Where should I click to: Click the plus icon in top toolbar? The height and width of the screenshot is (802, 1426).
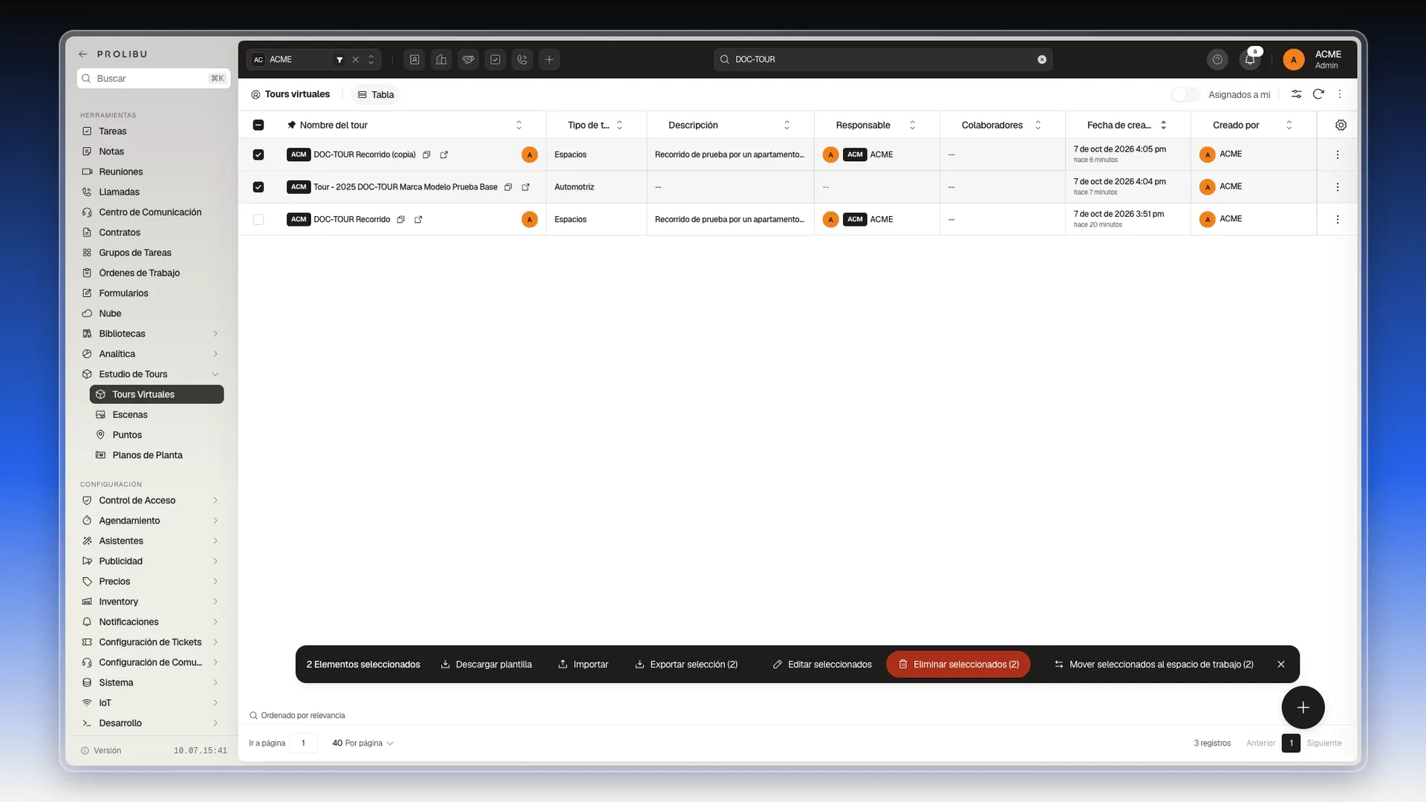[549, 59]
